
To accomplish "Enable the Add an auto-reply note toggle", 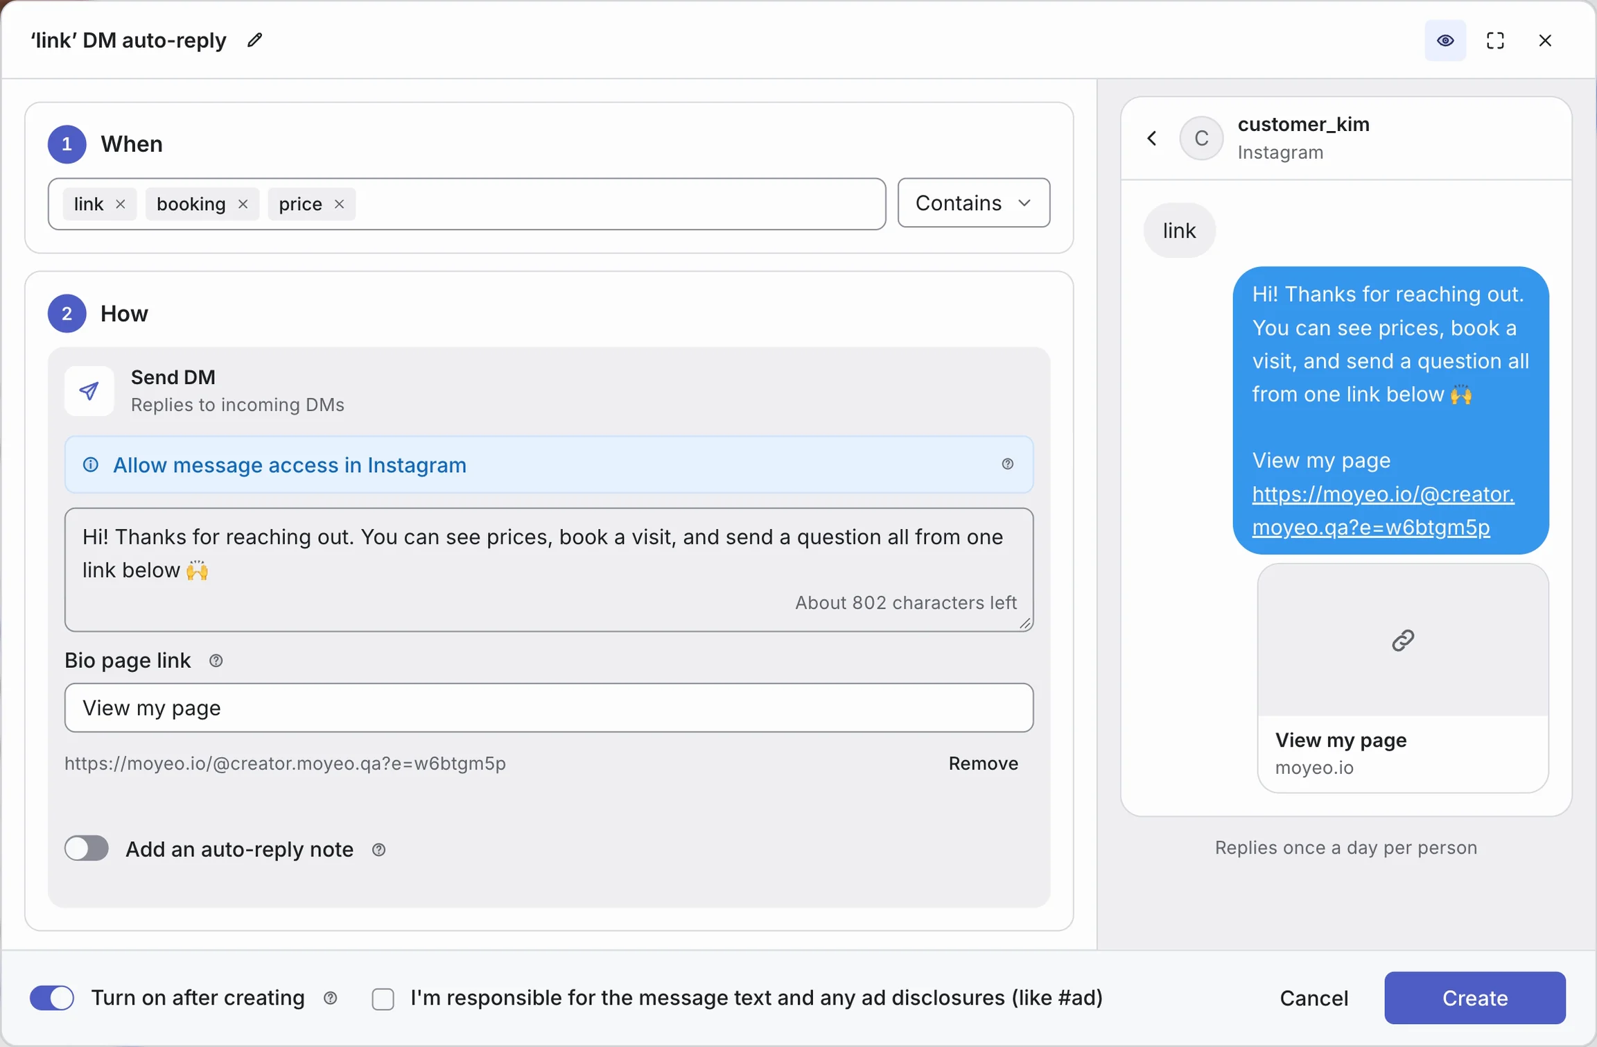I will click(x=87, y=848).
